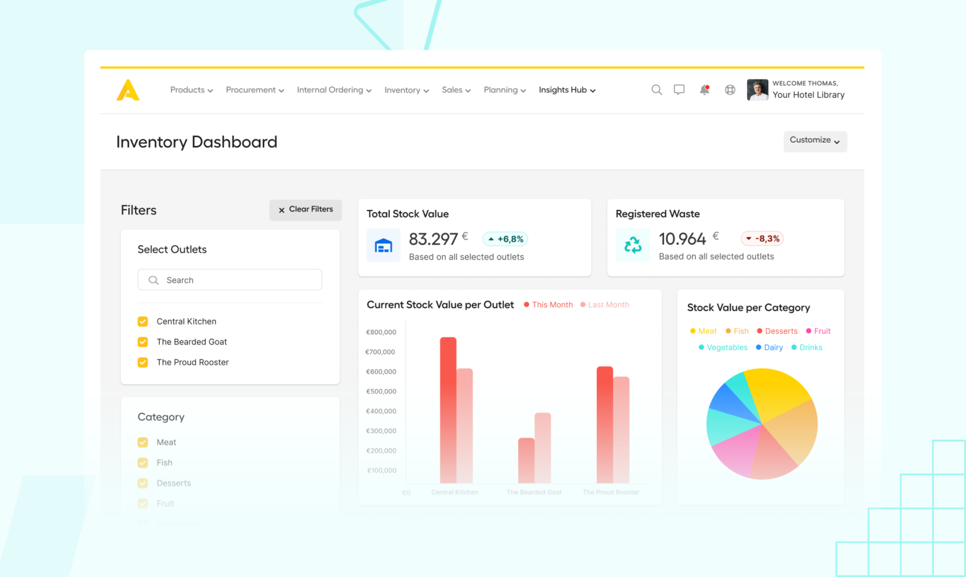Open the search magnifier icon

tap(657, 90)
